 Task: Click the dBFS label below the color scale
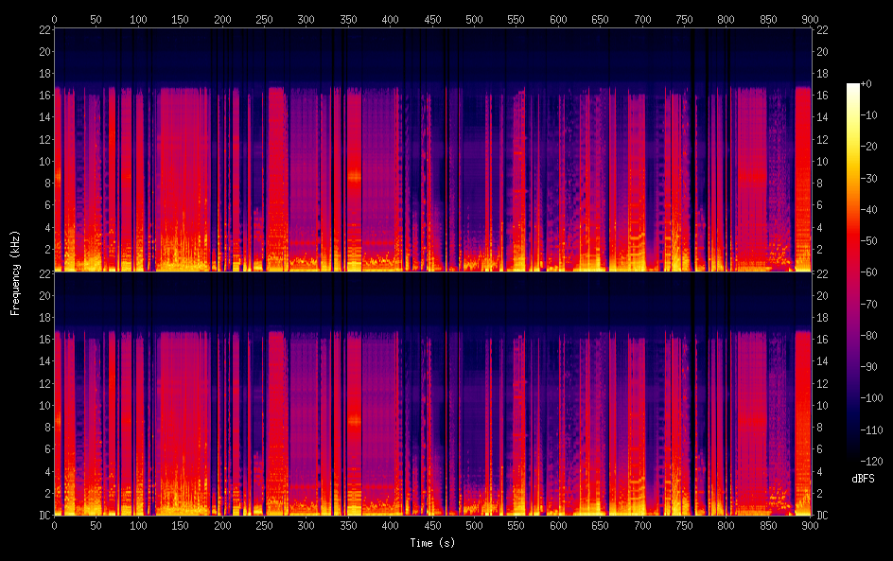tap(863, 479)
